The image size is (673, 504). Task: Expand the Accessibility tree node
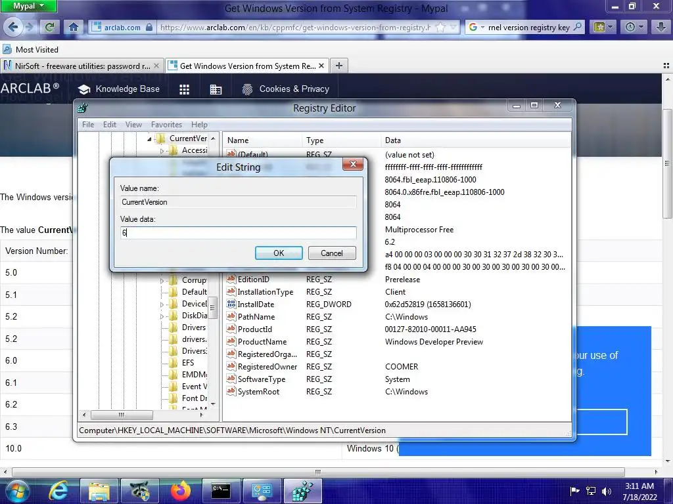point(162,151)
